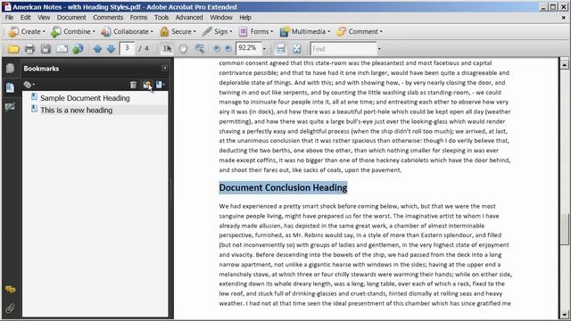571x321 pixels.
Task: Close the document with the menu bar X
Action: (564, 18)
